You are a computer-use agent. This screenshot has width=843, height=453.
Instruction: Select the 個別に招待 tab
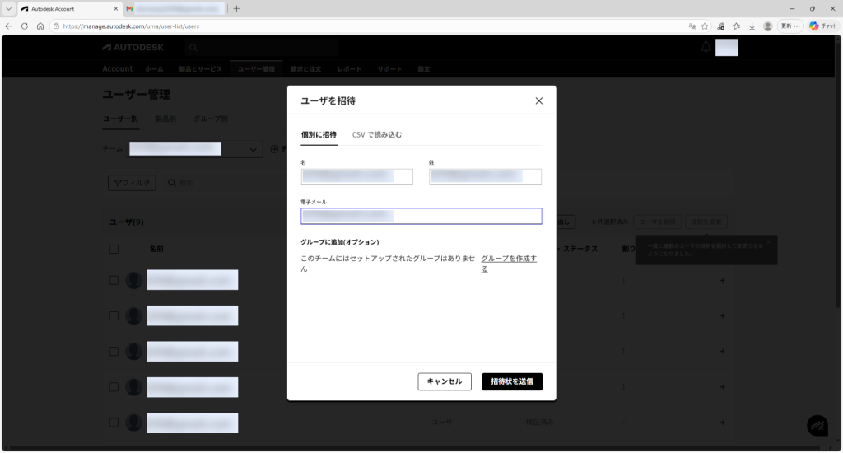coord(319,134)
